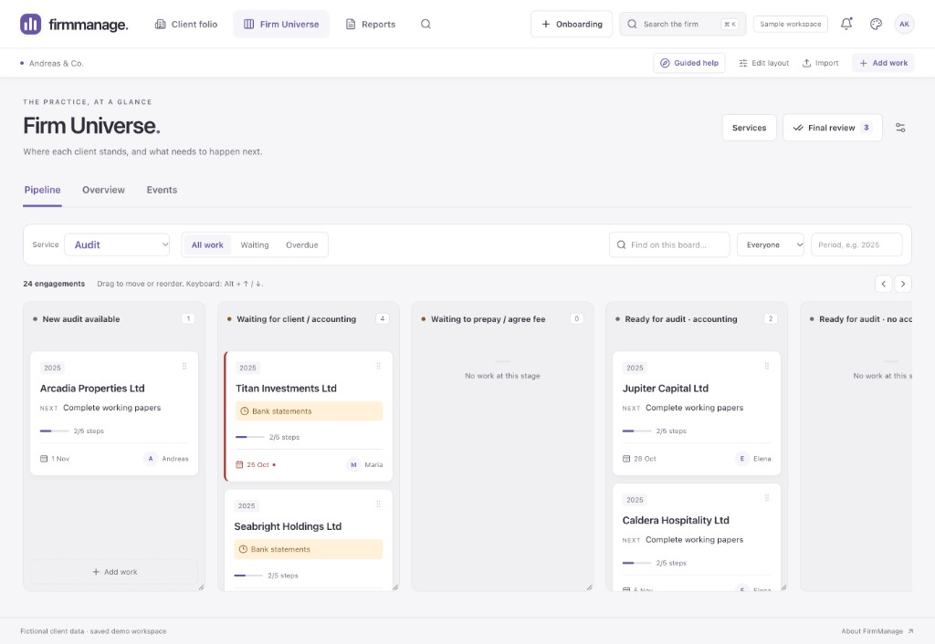This screenshot has width=935, height=644.
Task: Select the Overdue filter
Action: (301, 244)
